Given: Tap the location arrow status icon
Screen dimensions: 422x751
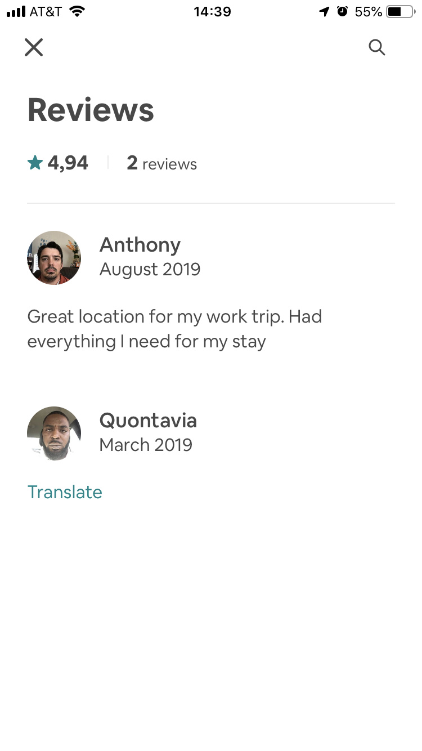Looking at the screenshot, I should [x=324, y=12].
